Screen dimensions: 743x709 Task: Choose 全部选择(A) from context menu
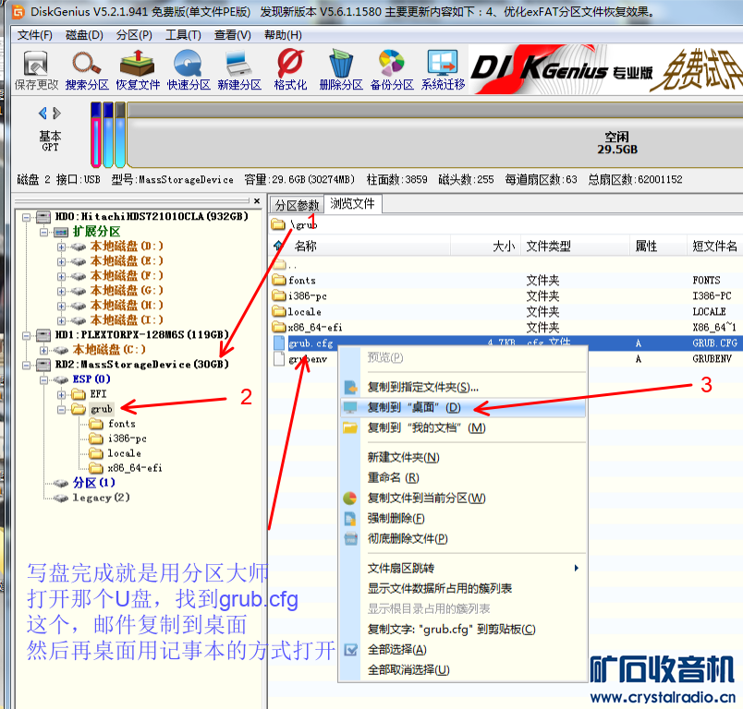463,649
